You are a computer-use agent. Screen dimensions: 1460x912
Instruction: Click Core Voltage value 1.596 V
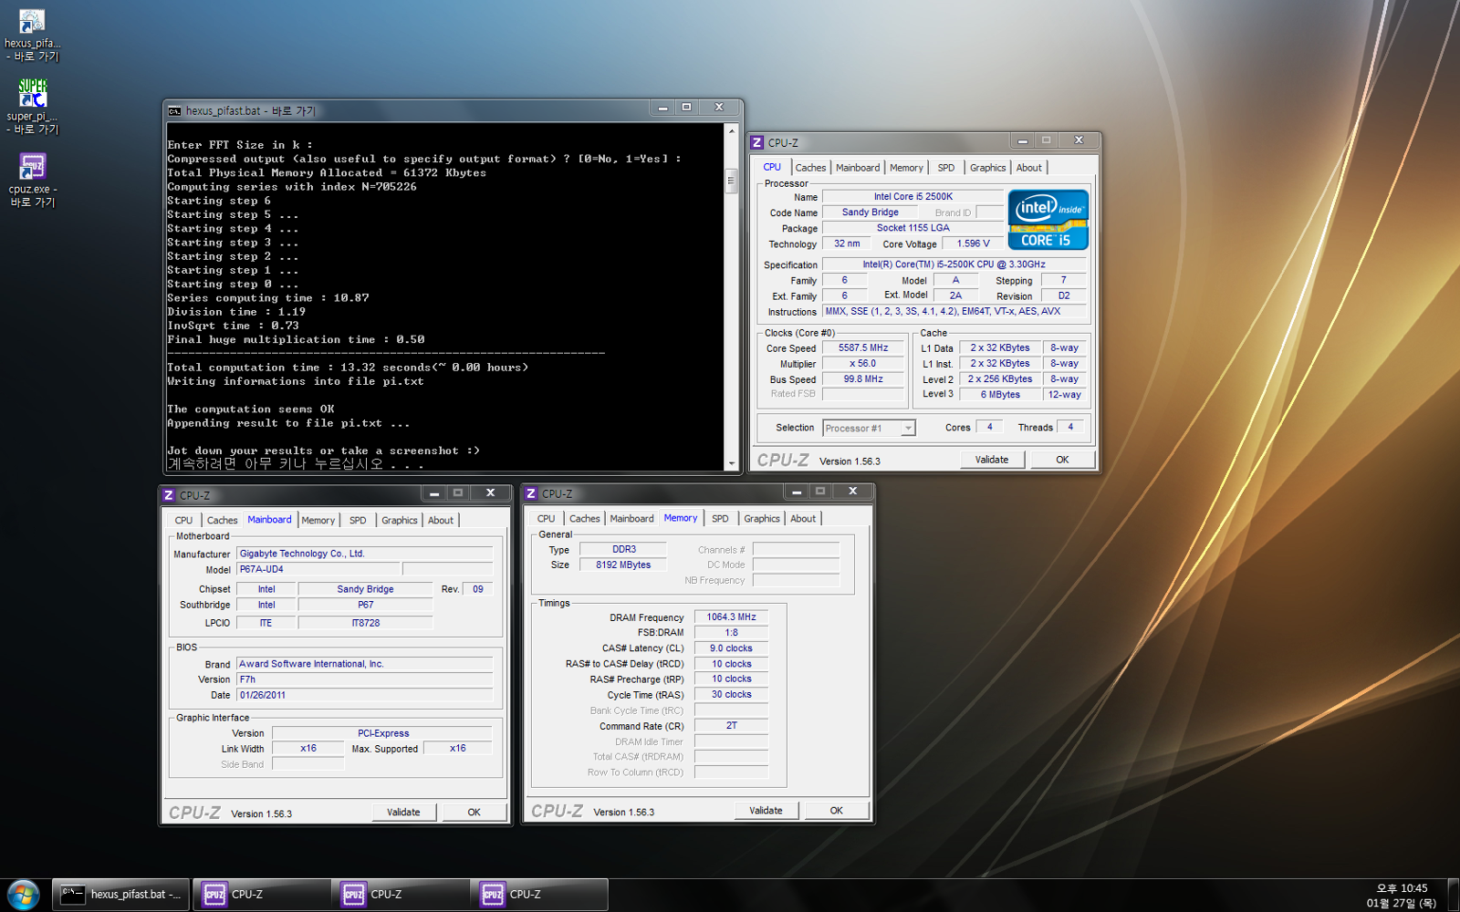(x=973, y=244)
